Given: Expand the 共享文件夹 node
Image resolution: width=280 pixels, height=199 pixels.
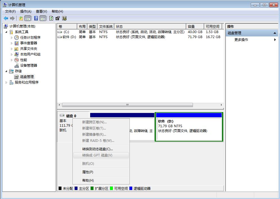Looking at the screenshot, I should [12, 49].
